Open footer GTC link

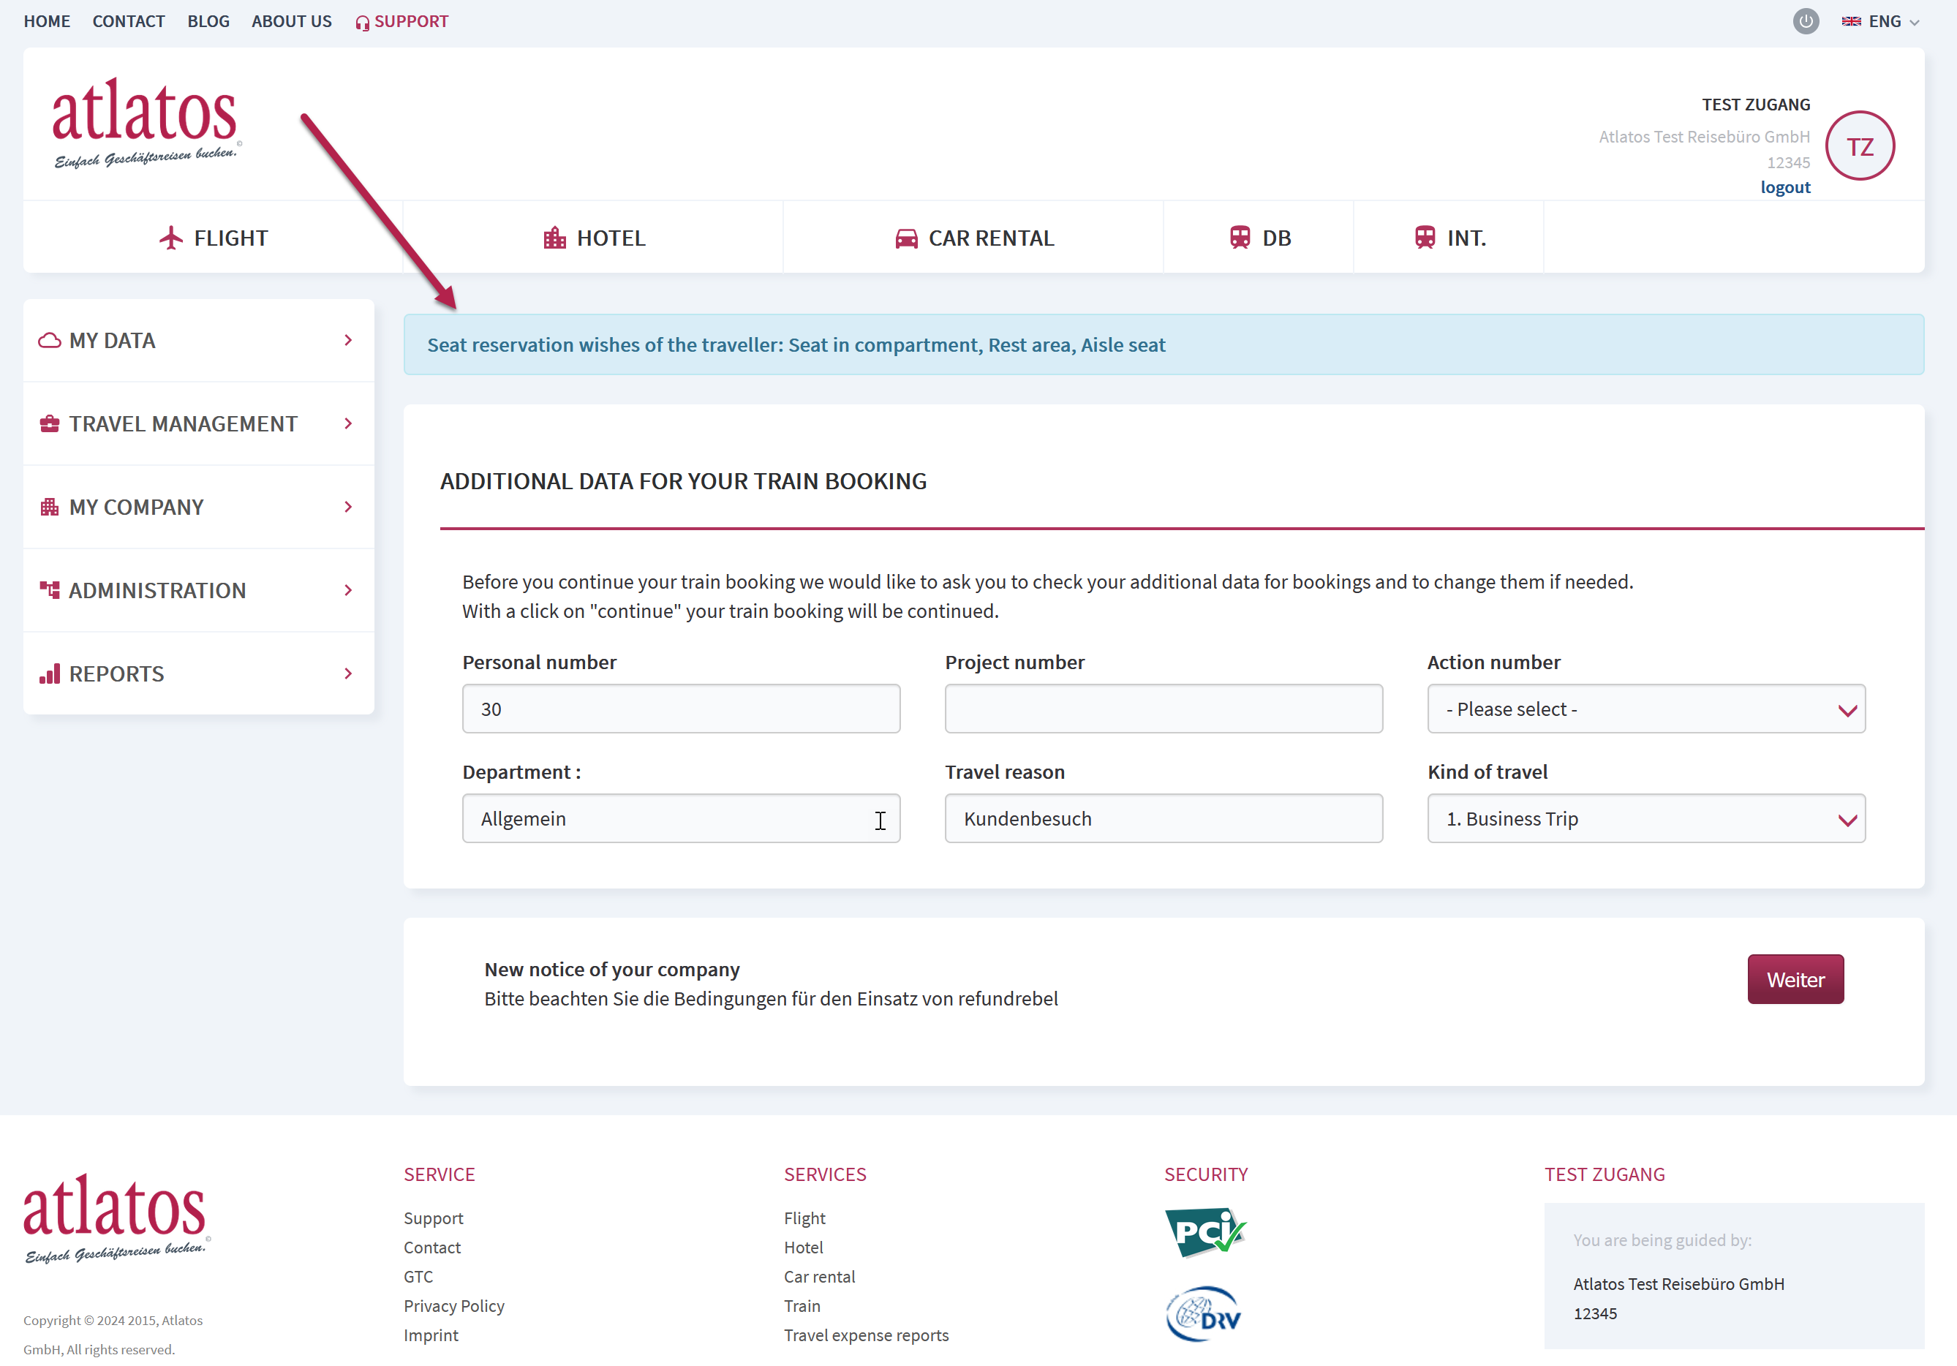pos(418,1277)
